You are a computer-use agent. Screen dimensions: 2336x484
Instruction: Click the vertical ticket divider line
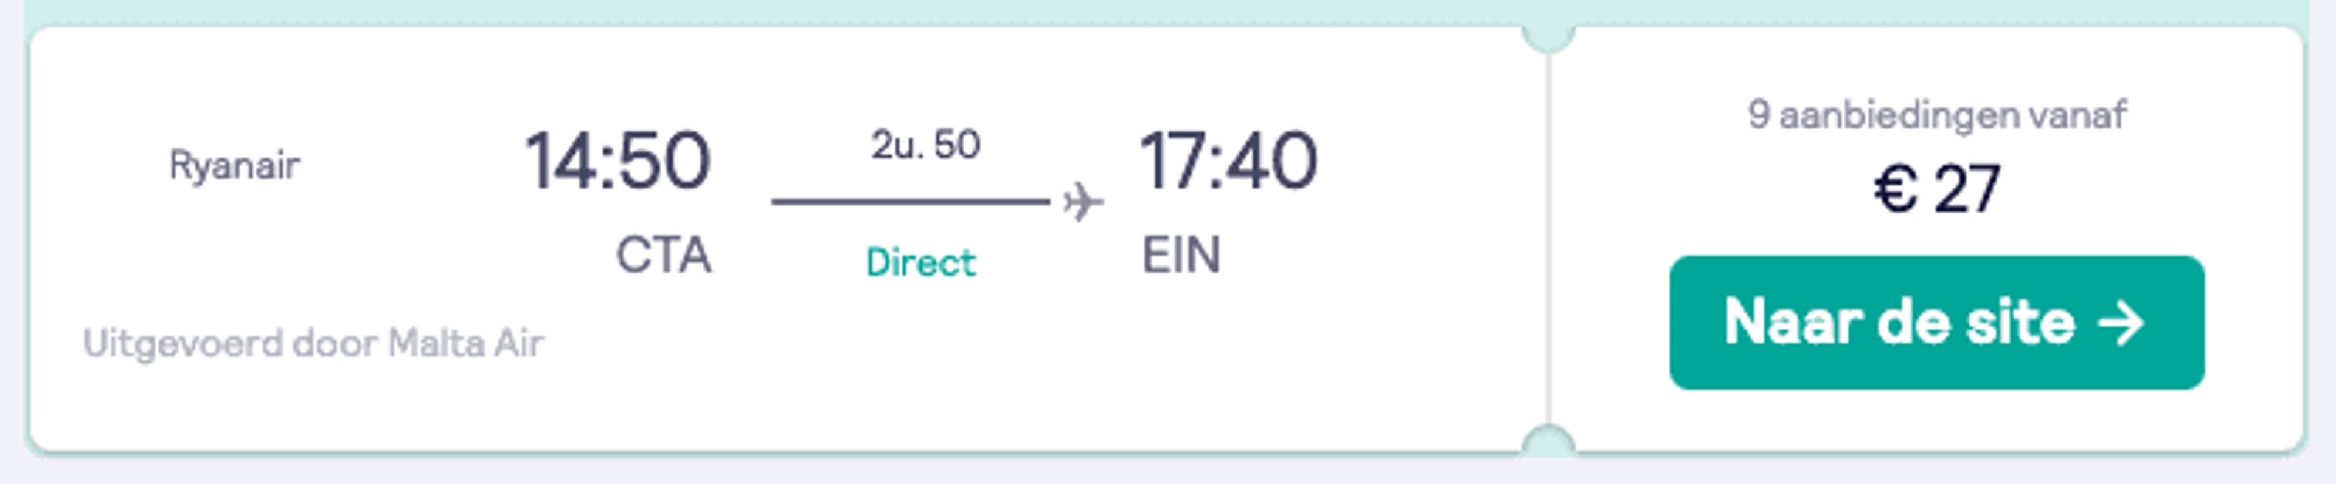[1548, 239]
